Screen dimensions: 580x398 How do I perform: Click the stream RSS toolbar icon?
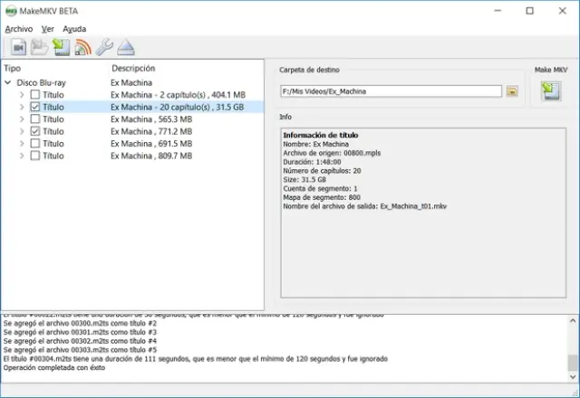(82, 47)
